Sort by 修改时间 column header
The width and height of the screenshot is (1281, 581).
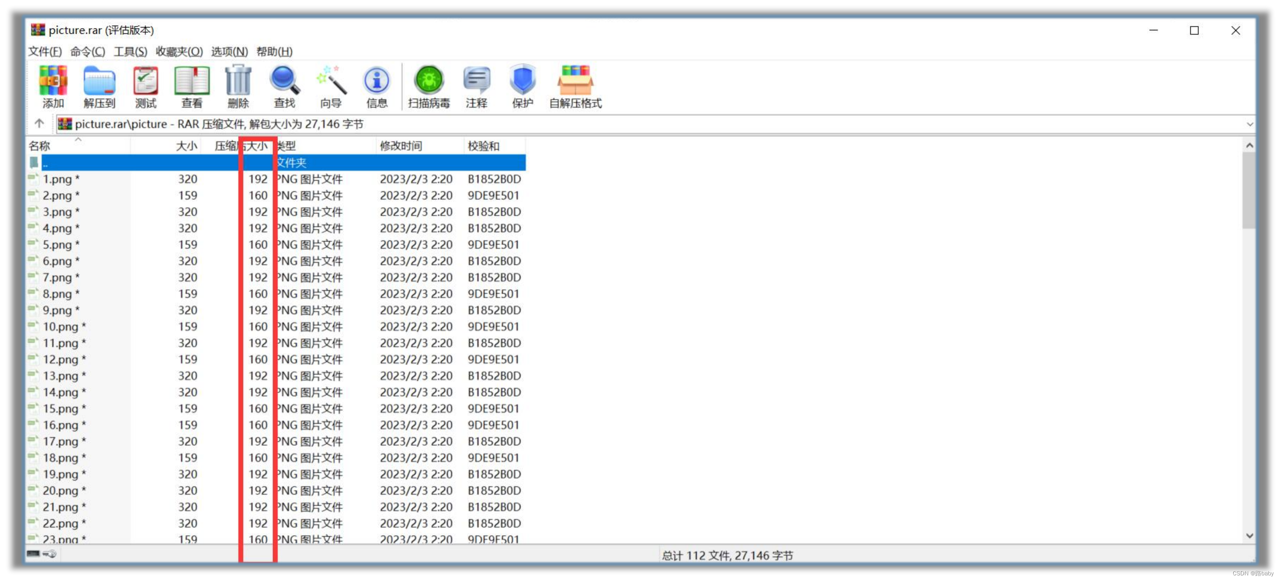[401, 146]
